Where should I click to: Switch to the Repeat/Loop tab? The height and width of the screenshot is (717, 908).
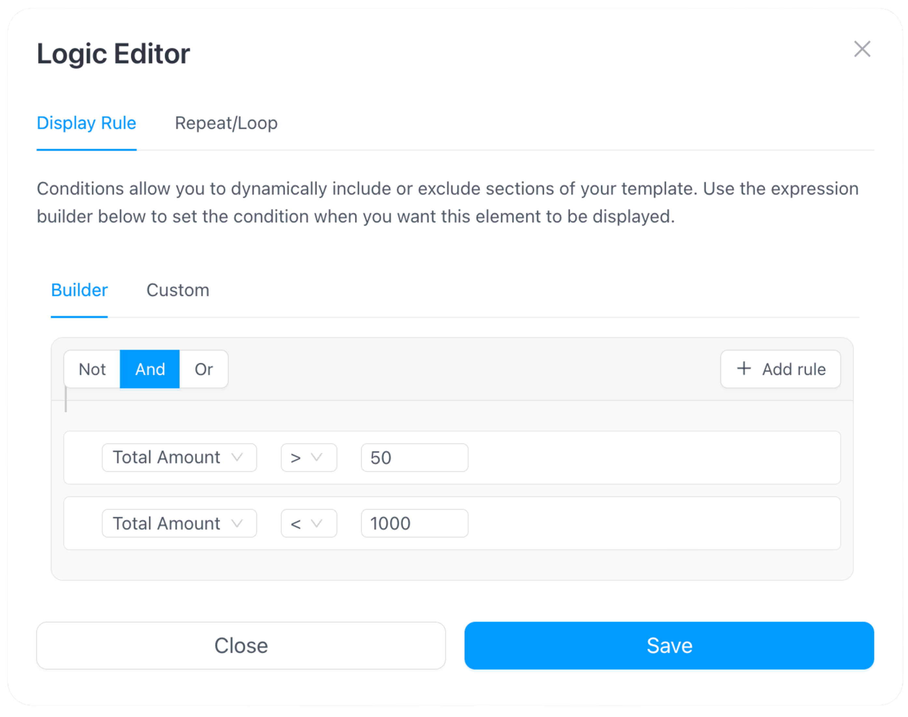tap(226, 123)
